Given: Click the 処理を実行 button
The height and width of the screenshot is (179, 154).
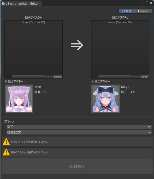Looking at the screenshot, I should tap(77, 166).
